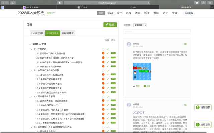Collapse chapter 第1章 云党课
214x133 pixels.
[x=30, y=44]
